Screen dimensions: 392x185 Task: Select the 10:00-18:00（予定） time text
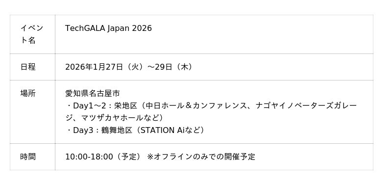104,157
